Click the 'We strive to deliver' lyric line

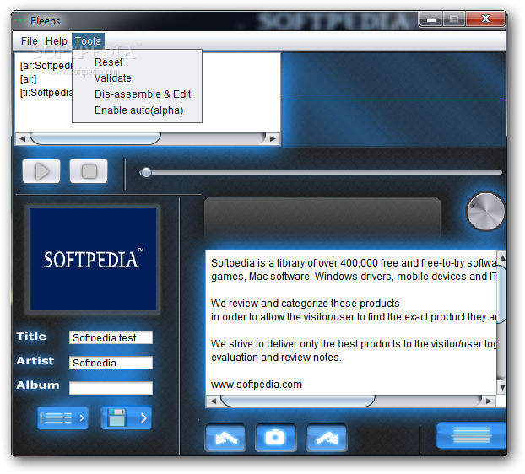pos(354,344)
